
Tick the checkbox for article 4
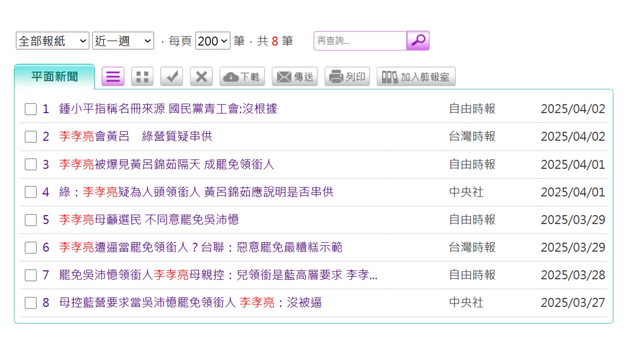(31, 192)
